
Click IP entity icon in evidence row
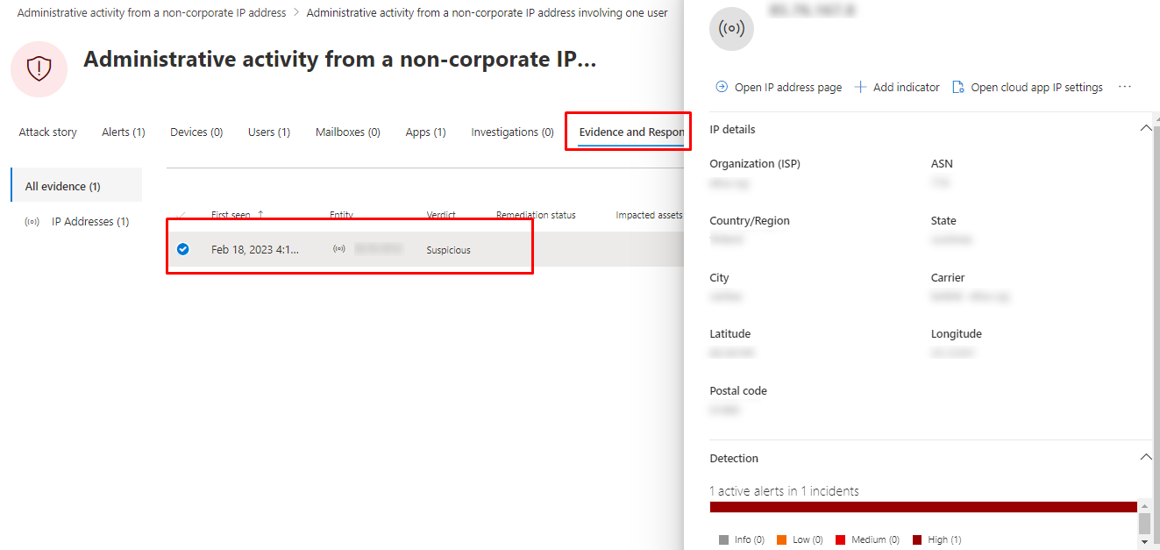click(339, 249)
